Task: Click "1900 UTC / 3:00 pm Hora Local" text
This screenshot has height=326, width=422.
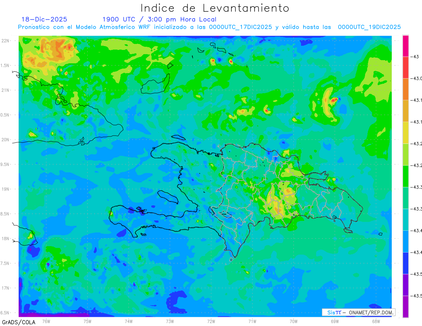Action: click(159, 19)
